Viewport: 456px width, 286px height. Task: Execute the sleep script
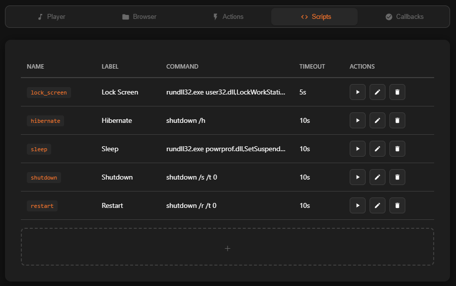point(358,149)
